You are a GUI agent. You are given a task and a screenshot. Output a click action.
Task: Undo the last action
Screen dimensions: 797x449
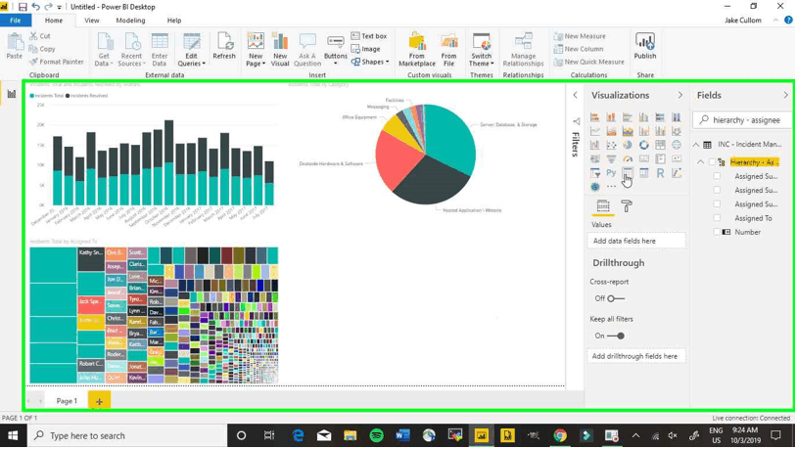pos(35,7)
